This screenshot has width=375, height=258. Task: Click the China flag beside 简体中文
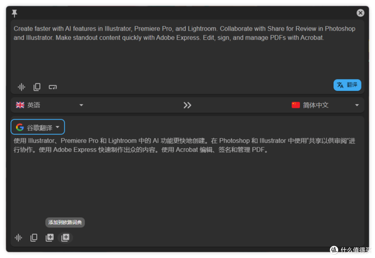click(295, 105)
